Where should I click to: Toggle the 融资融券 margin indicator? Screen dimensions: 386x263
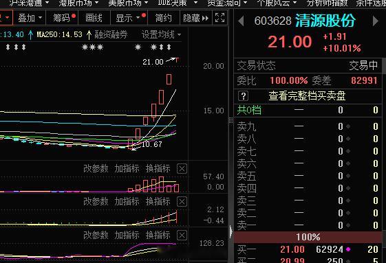pos(111,34)
